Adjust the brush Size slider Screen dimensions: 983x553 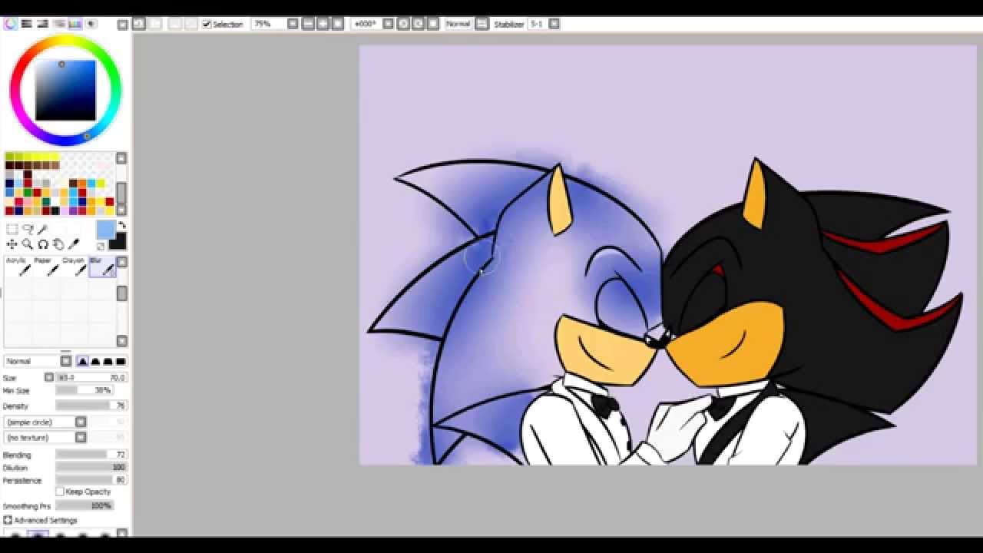[91, 377]
